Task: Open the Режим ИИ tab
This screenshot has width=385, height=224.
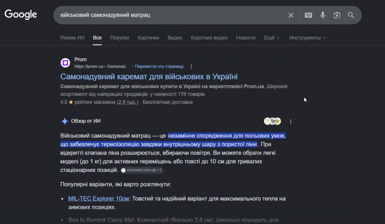Action: 72,38
